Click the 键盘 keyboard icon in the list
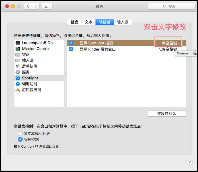 [18, 55]
